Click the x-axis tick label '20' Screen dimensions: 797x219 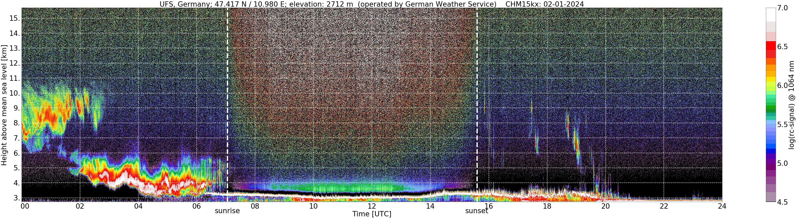point(605,206)
